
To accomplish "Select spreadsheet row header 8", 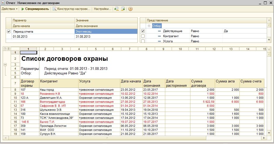I will [x=15, y=90].
